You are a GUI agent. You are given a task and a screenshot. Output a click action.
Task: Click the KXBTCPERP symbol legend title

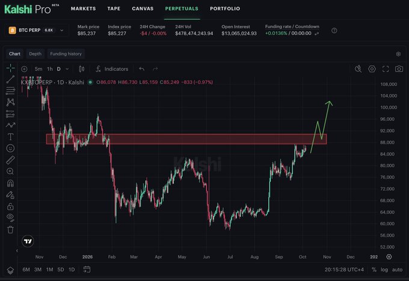click(52, 82)
